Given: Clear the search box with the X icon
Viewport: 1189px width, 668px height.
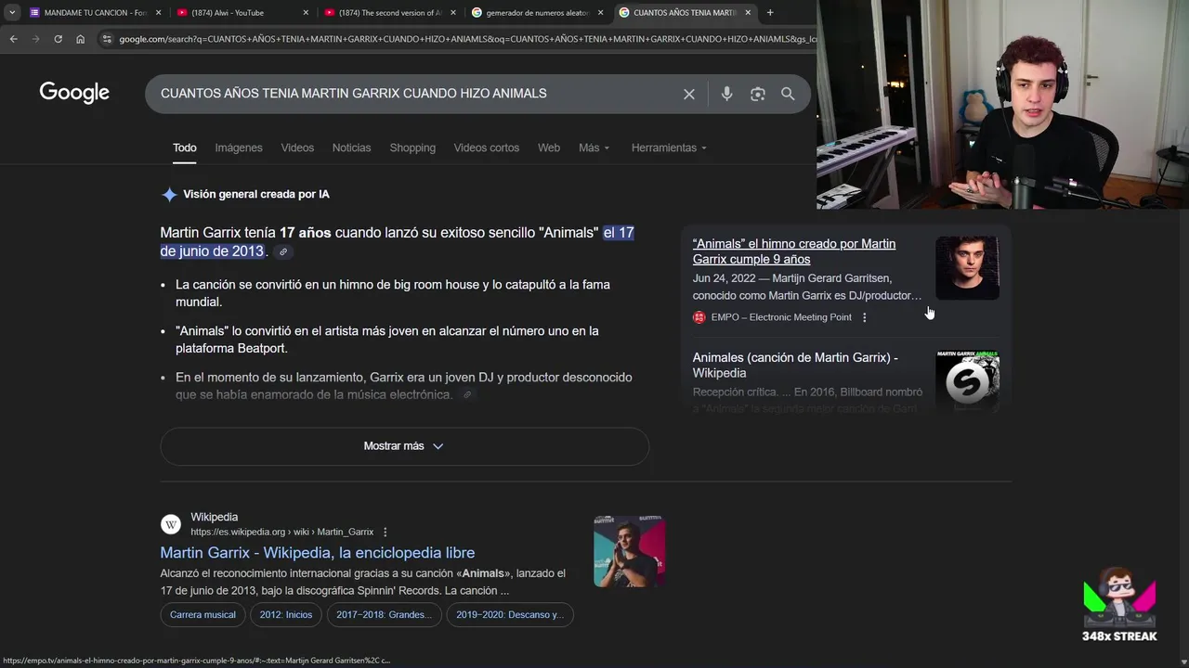Looking at the screenshot, I should (689, 94).
